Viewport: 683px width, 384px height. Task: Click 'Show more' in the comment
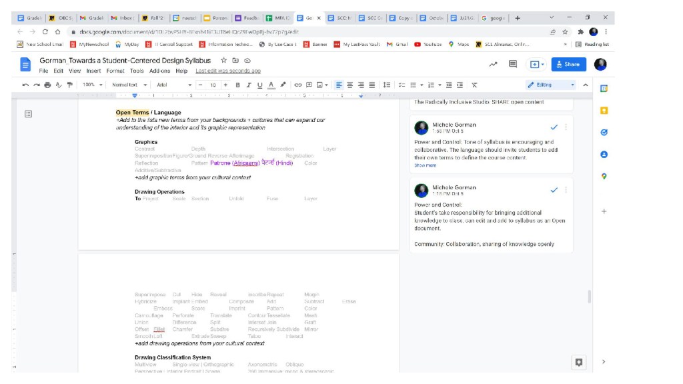425,165
